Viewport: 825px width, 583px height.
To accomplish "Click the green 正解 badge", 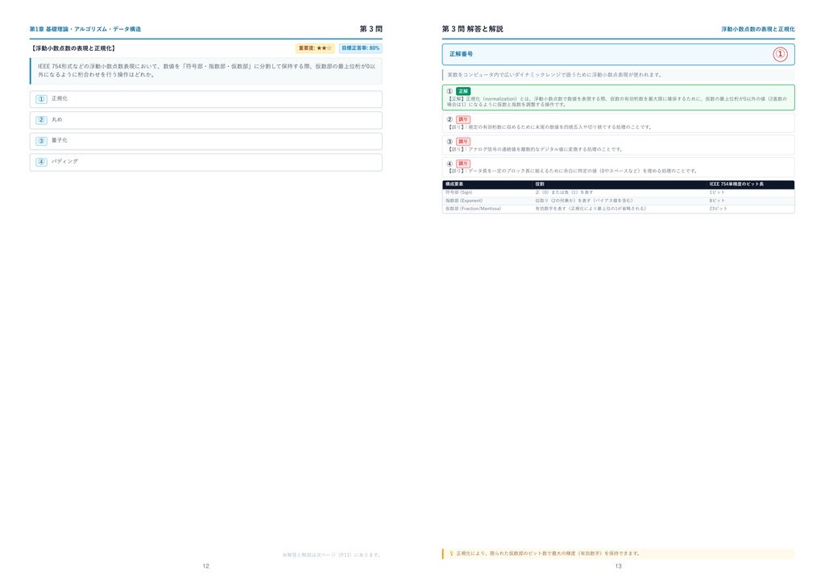I will pyautogui.click(x=463, y=91).
